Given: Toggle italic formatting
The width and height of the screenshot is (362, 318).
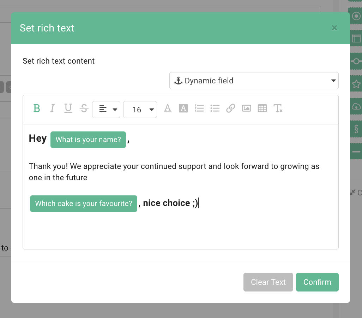Looking at the screenshot, I should click(x=52, y=108).
